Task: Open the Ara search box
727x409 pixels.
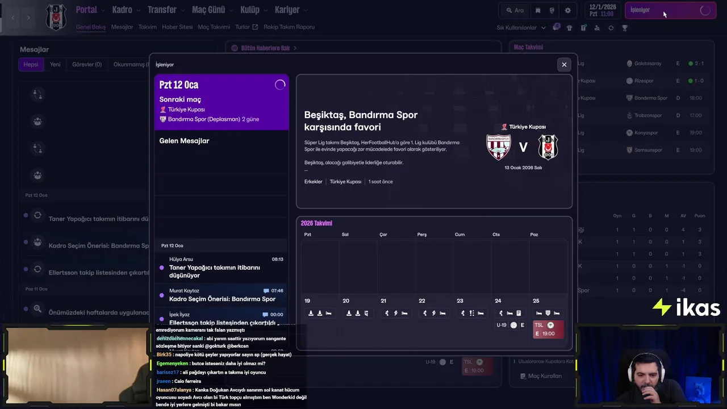Action: (515, 10)
